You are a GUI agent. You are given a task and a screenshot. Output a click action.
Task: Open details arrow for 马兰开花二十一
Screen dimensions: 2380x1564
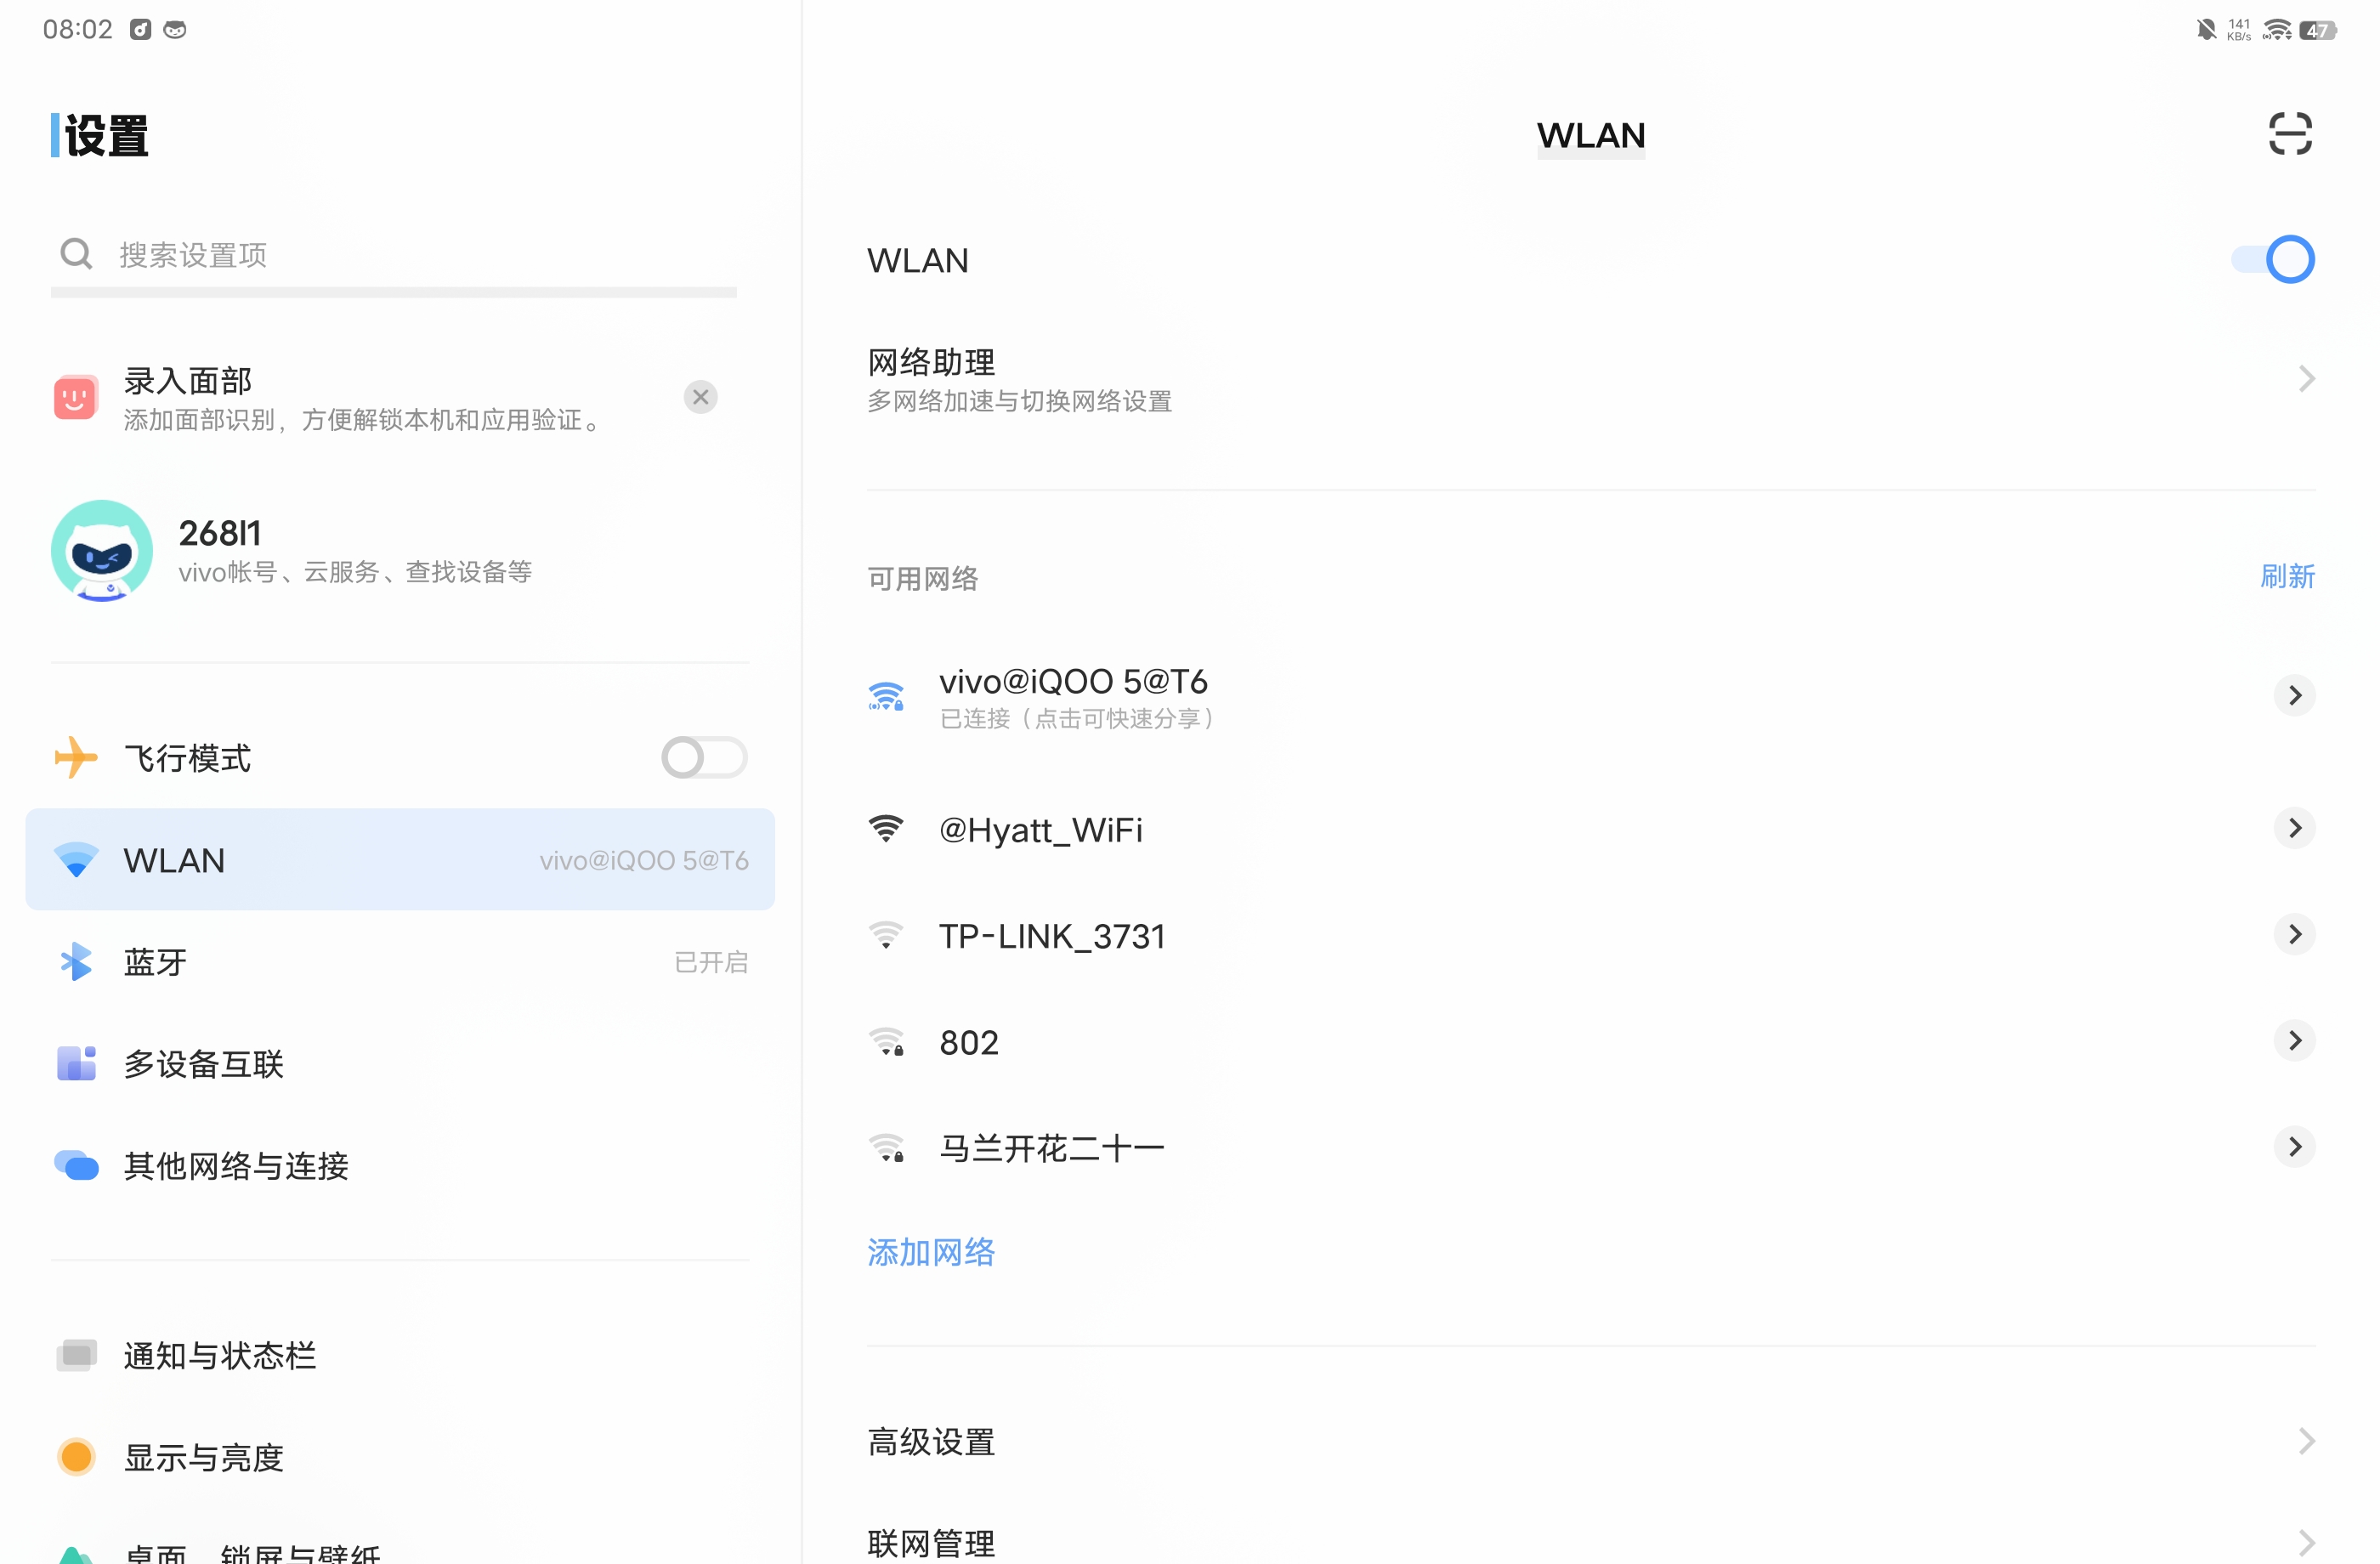coord(2294,1147)
